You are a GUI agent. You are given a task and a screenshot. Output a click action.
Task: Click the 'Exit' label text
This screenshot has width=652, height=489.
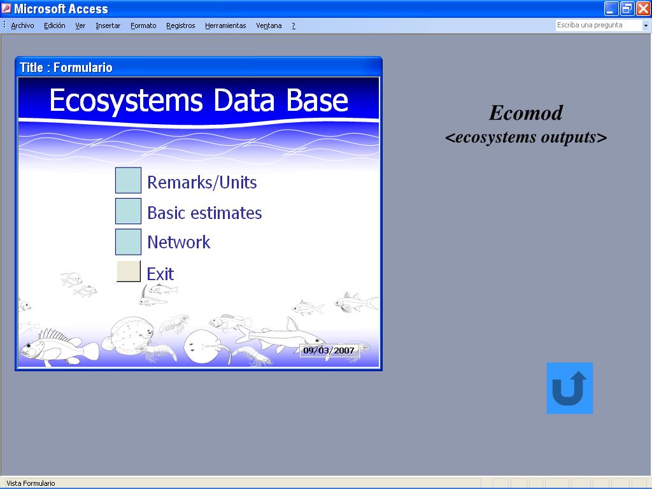click(160, 274)
